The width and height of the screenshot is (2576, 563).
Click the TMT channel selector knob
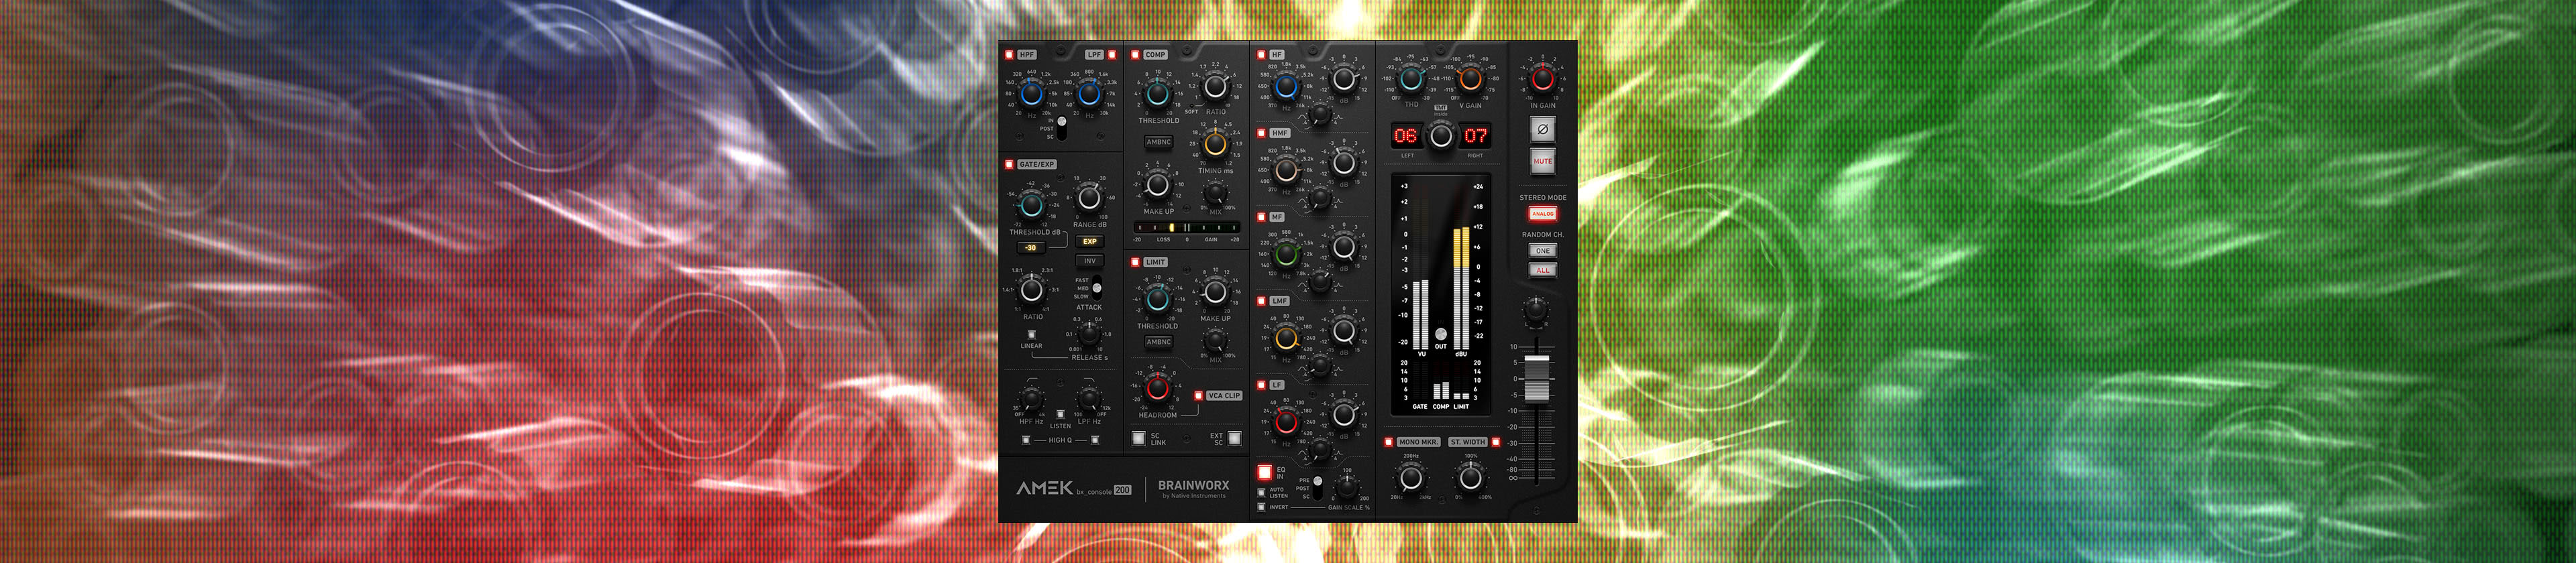[1440, 137]
